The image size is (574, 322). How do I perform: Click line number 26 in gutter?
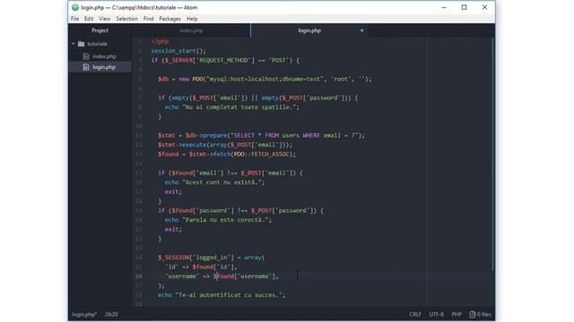click(x=139, y=276)
